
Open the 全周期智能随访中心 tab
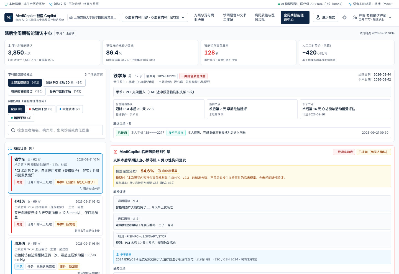295,17
